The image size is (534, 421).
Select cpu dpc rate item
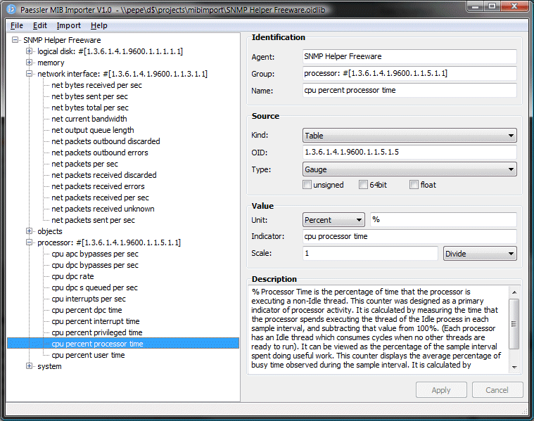[x=72, y=276]
